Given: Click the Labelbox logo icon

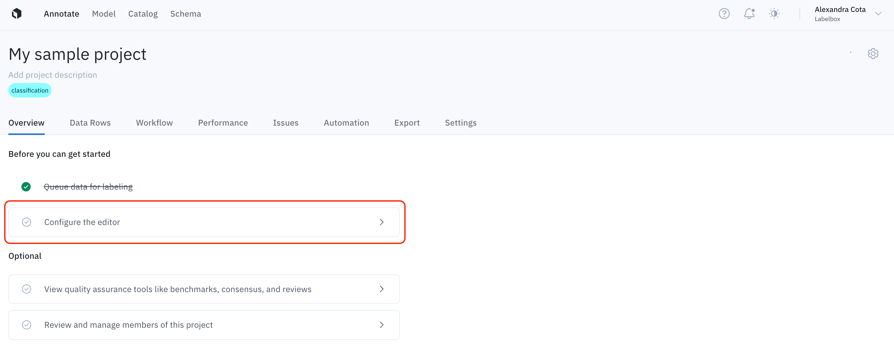Looking at the screenshot, I should coord(16,14).
